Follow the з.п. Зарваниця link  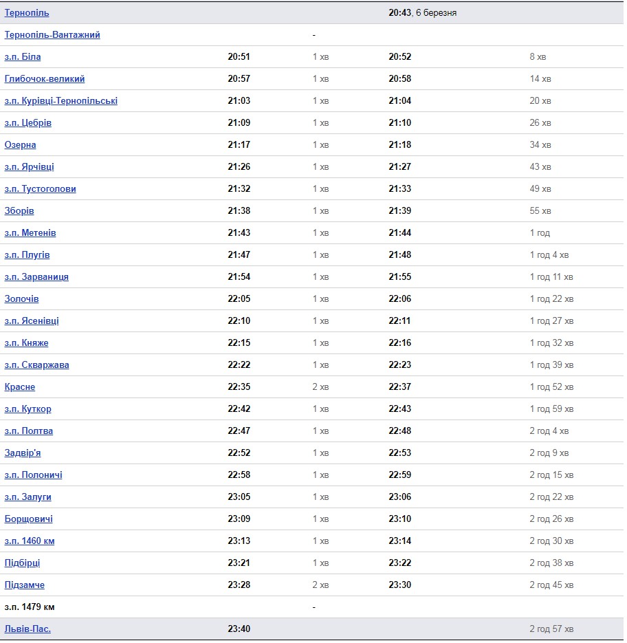pyautogui.click(x=36, y=277)
